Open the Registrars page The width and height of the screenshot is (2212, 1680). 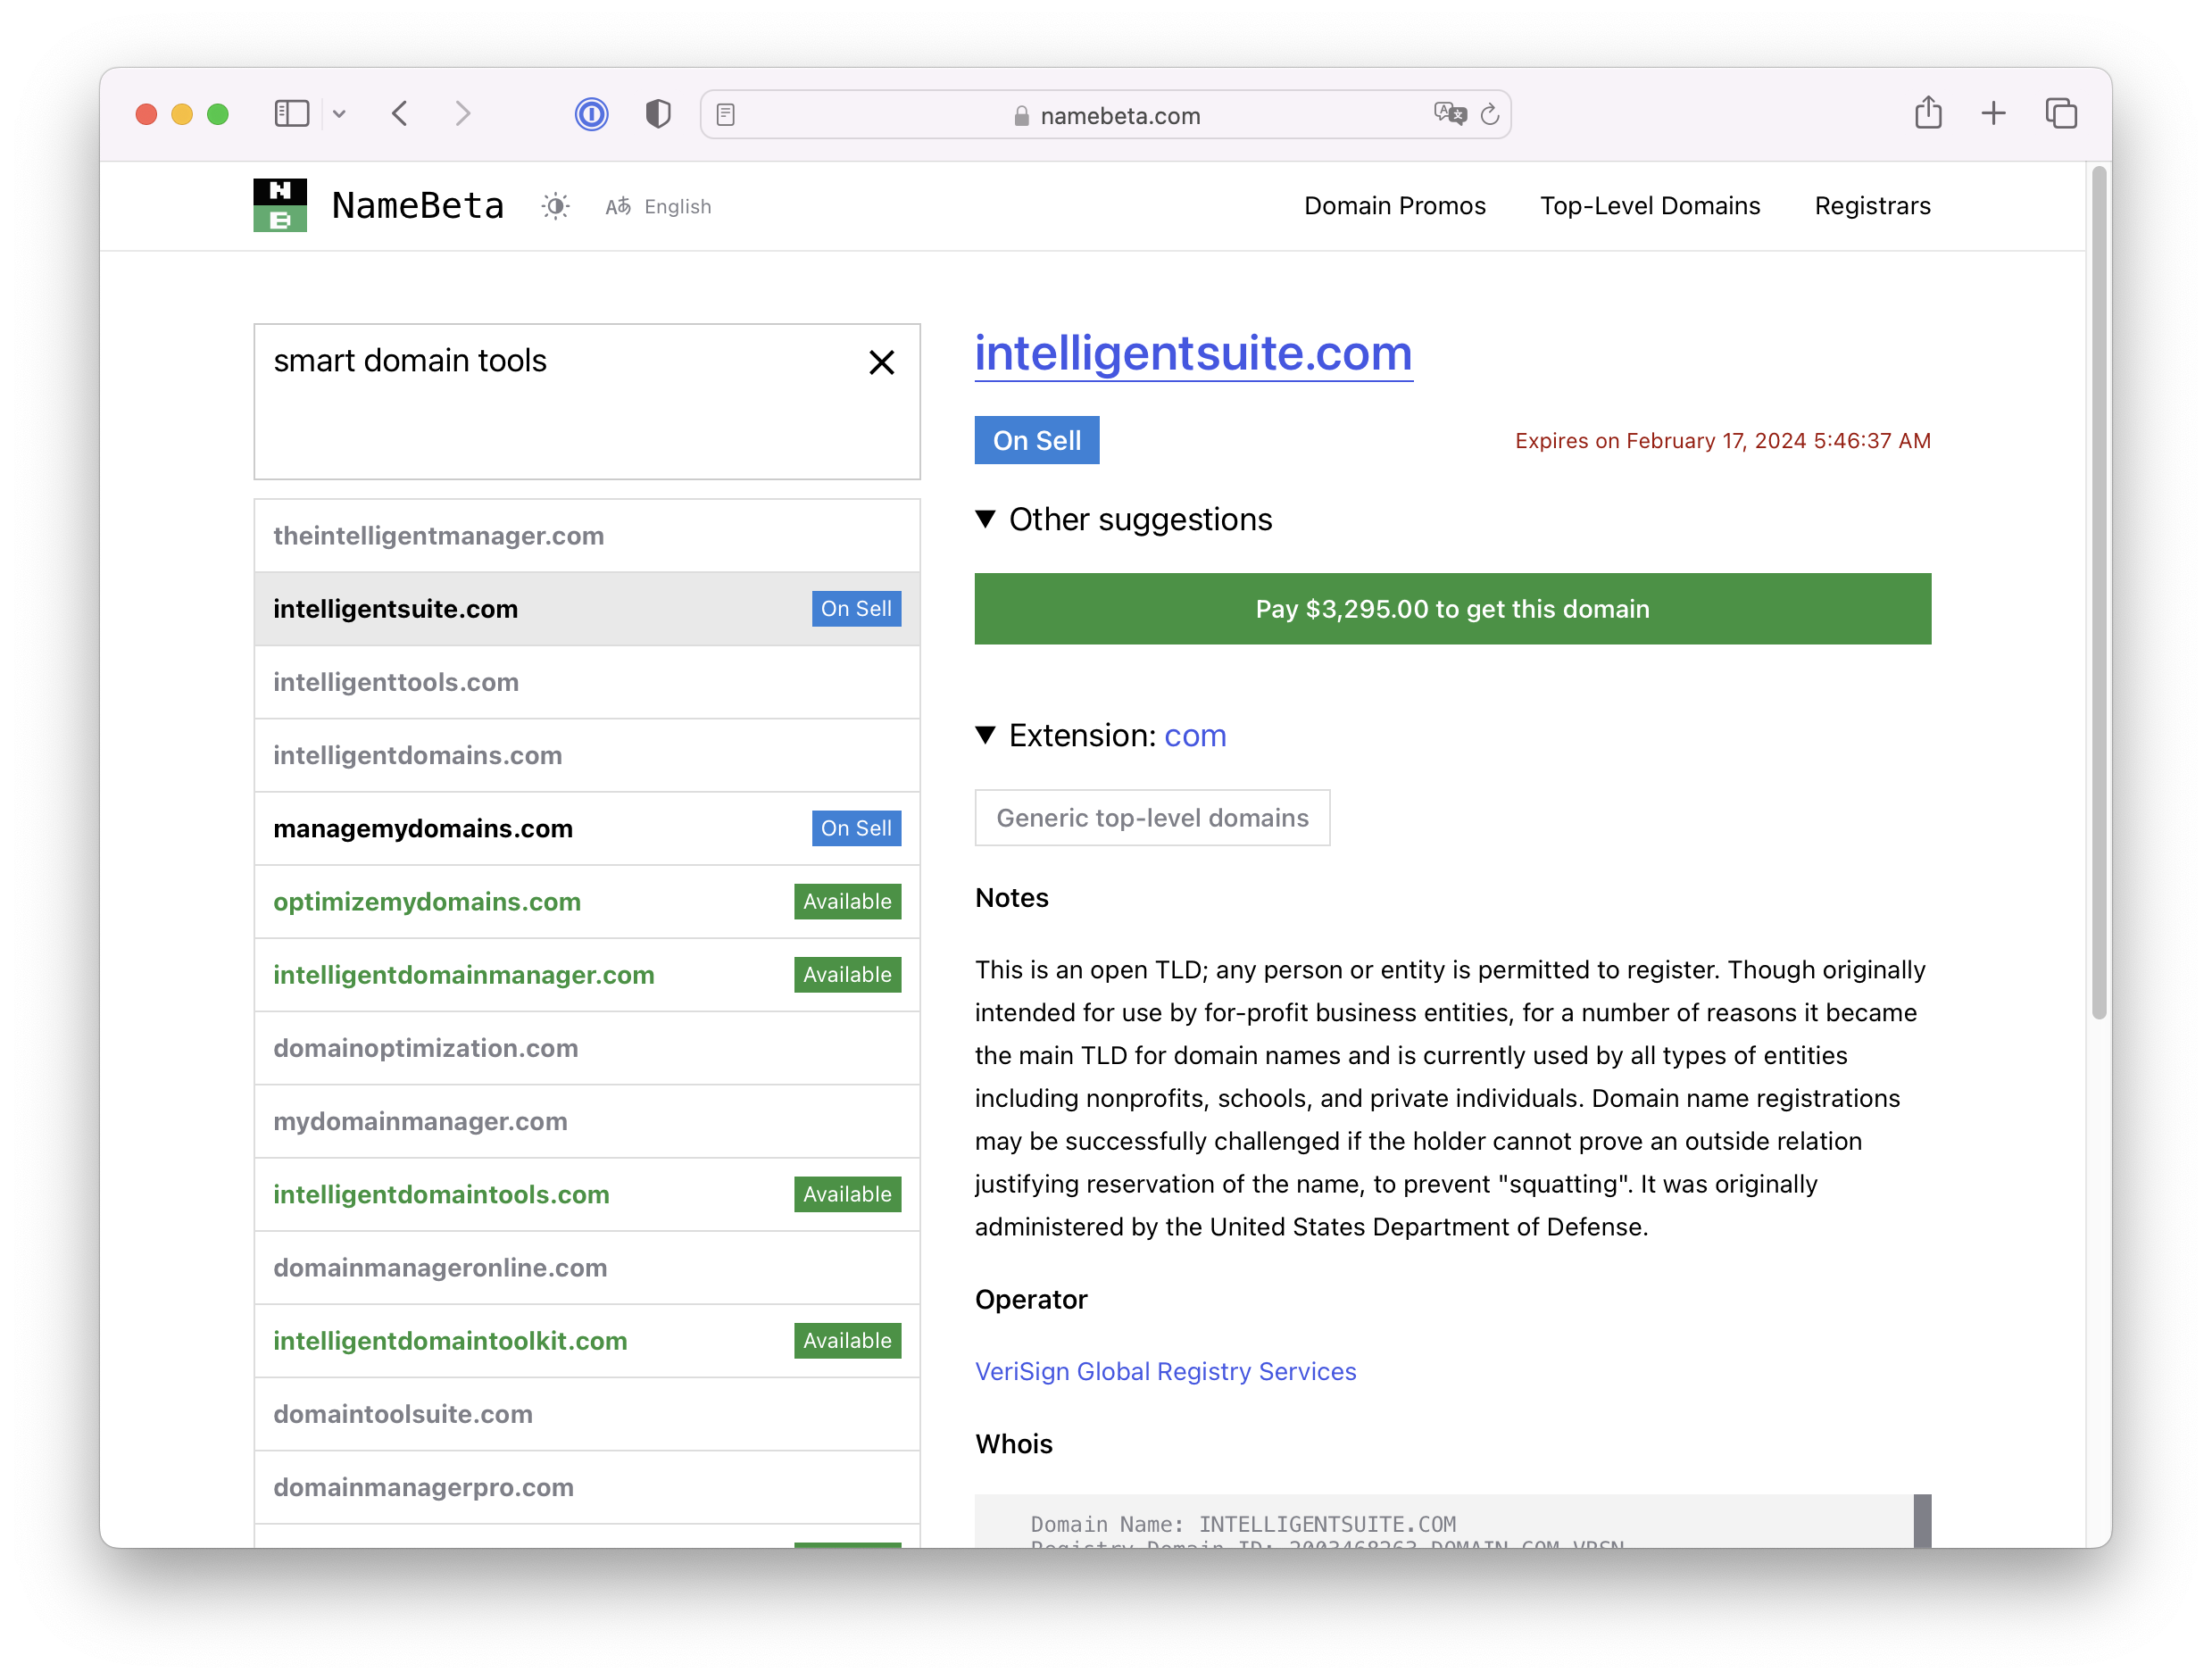pos(1872,206)
